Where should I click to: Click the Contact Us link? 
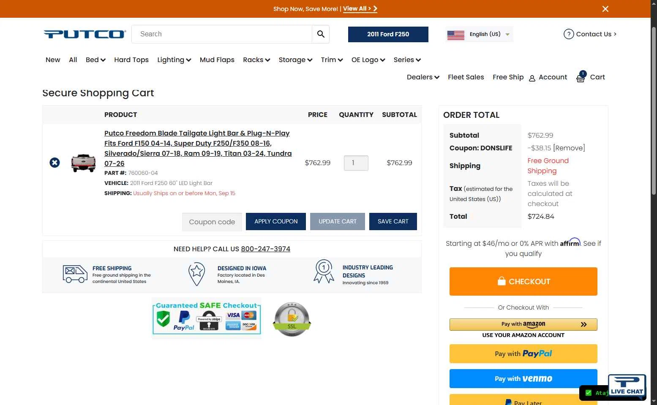(596, 34)
